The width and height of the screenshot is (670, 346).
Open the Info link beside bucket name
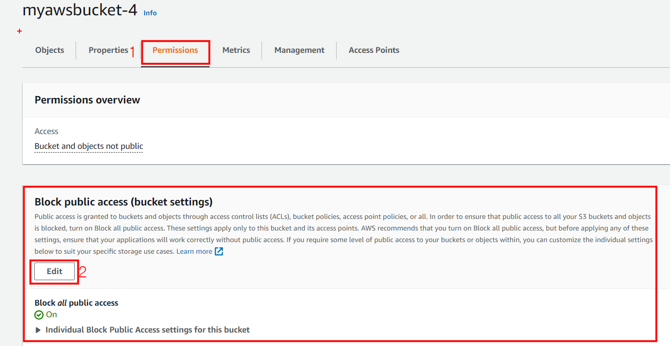150,13
